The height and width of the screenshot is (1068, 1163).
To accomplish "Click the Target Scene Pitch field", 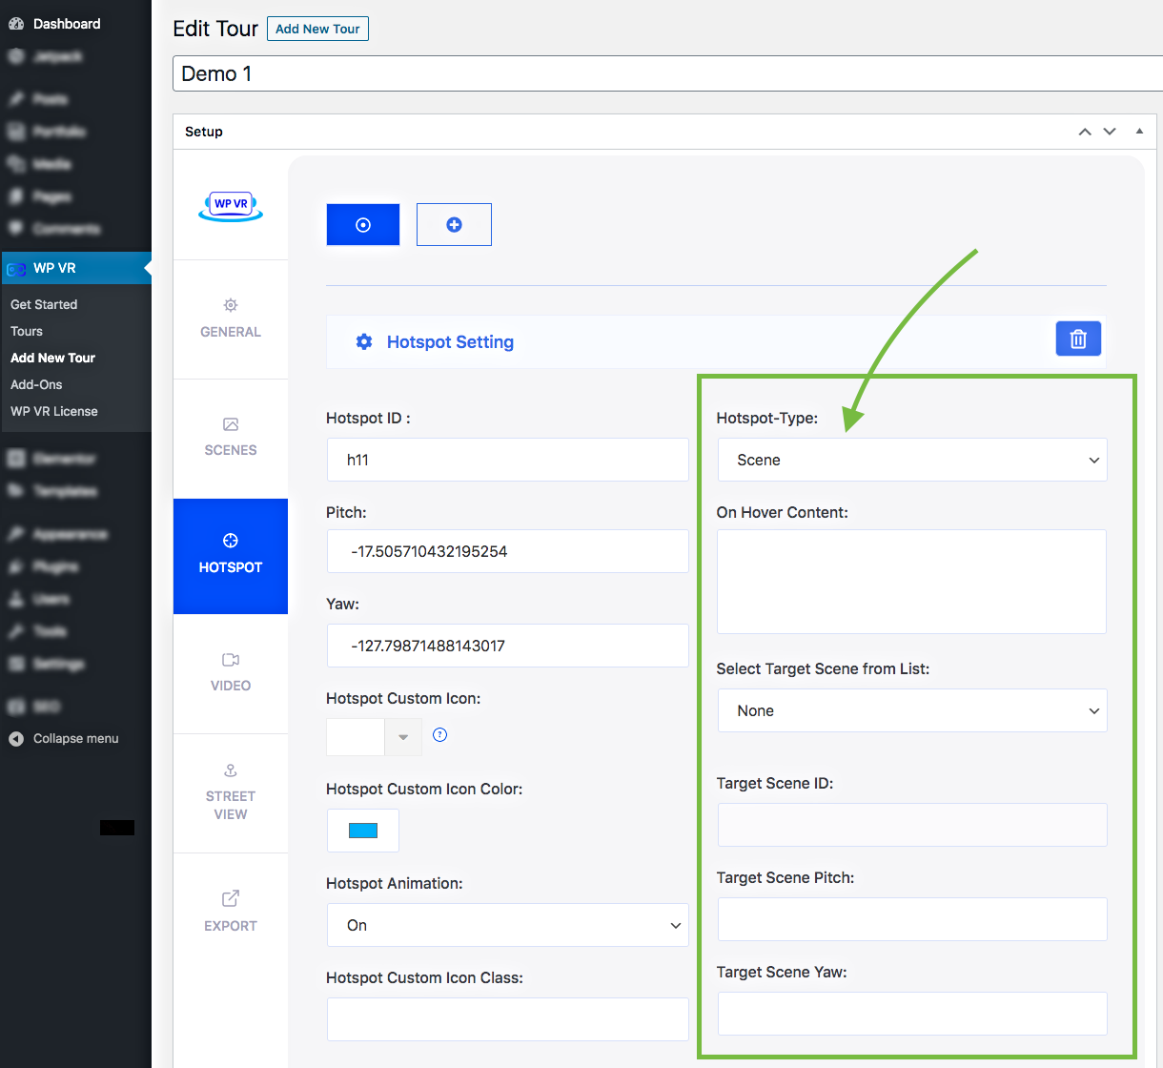I will (912, 919).
